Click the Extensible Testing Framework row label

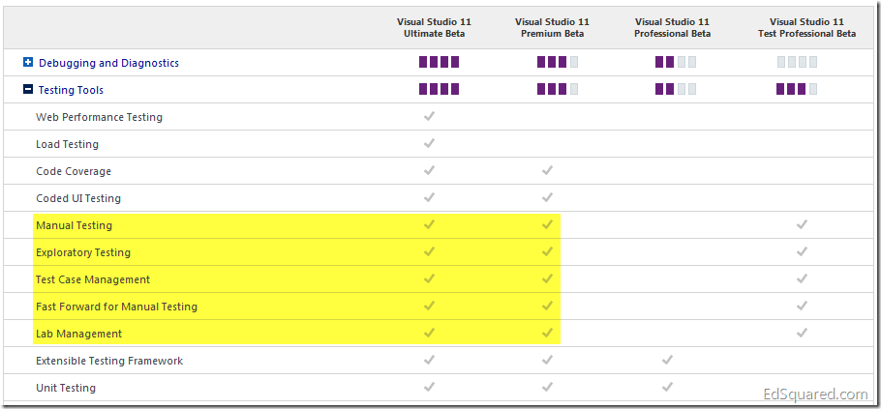point(109,361)
